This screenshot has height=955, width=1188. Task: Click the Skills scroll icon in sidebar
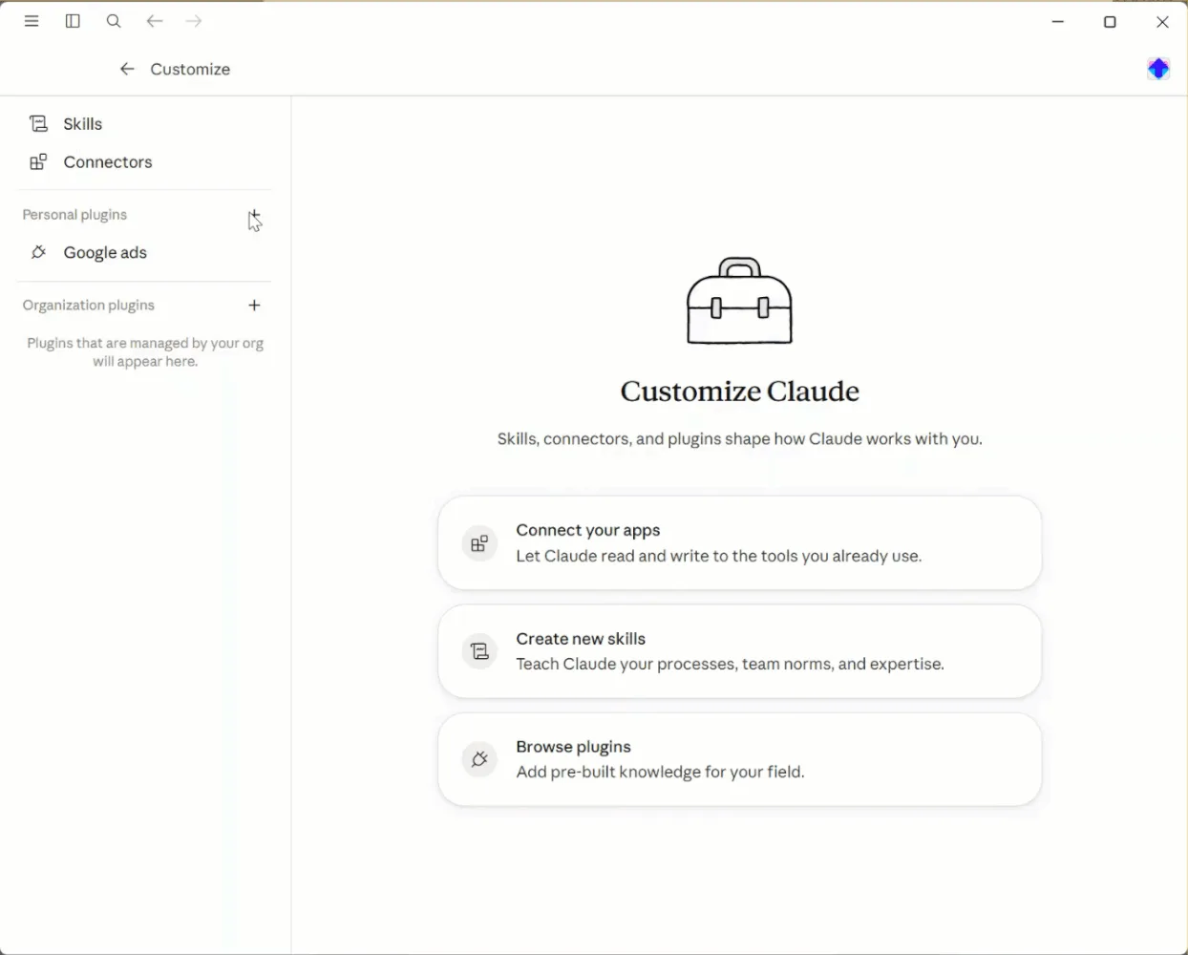(38, 123)
